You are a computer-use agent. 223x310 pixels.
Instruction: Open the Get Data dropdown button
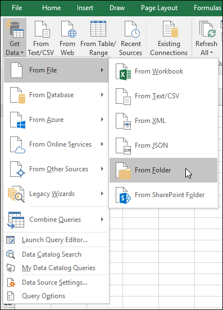pos(15,38)
